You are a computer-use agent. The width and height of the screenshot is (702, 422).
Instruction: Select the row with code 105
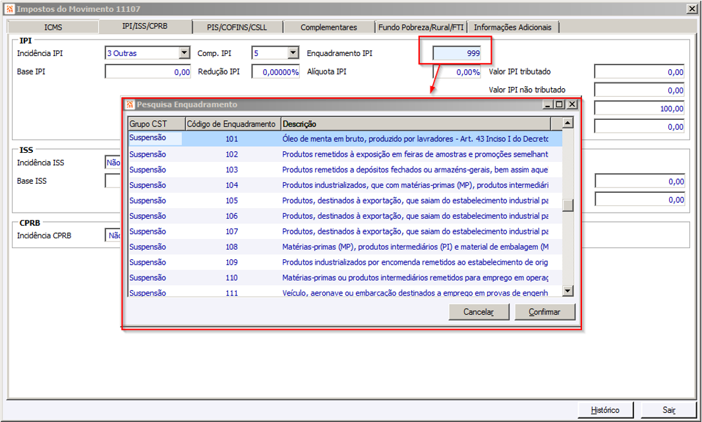click(345, 200)
